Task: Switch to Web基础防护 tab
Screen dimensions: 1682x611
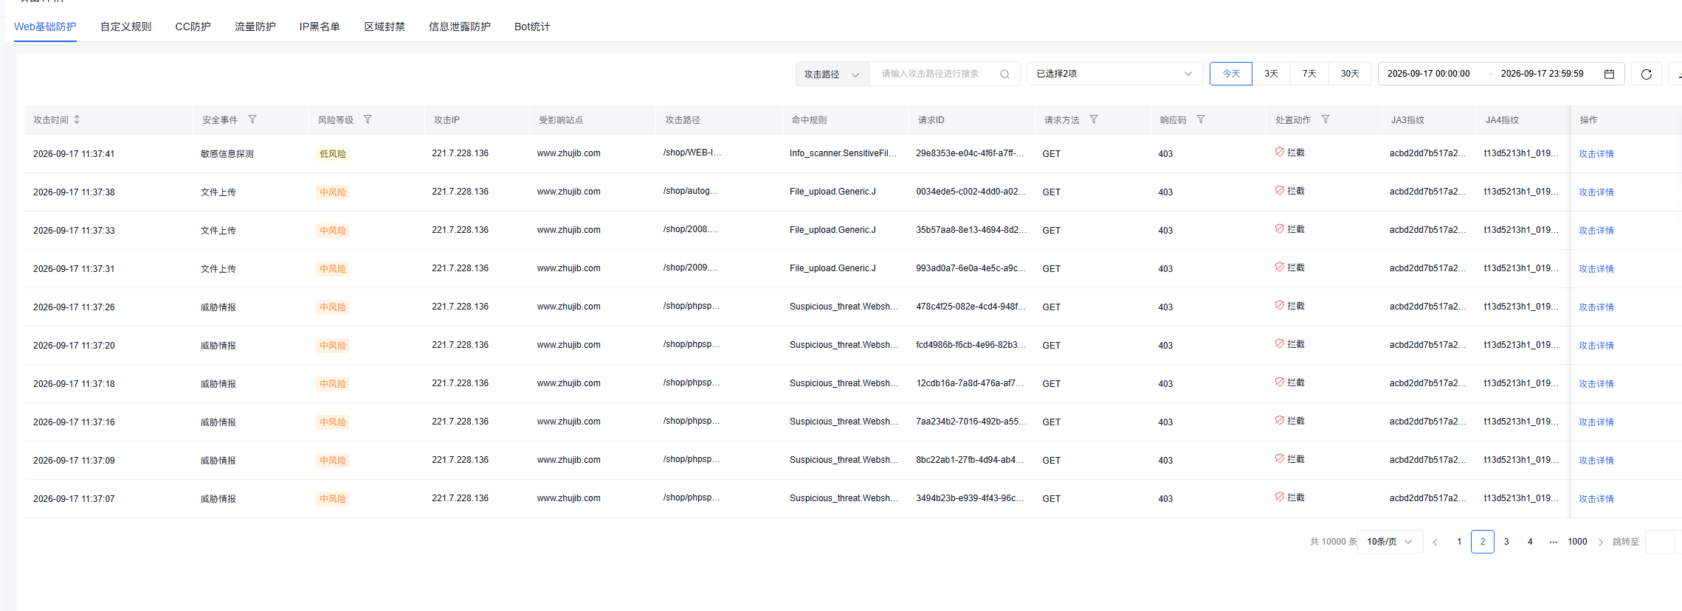Action: click(x=45, y=27)
